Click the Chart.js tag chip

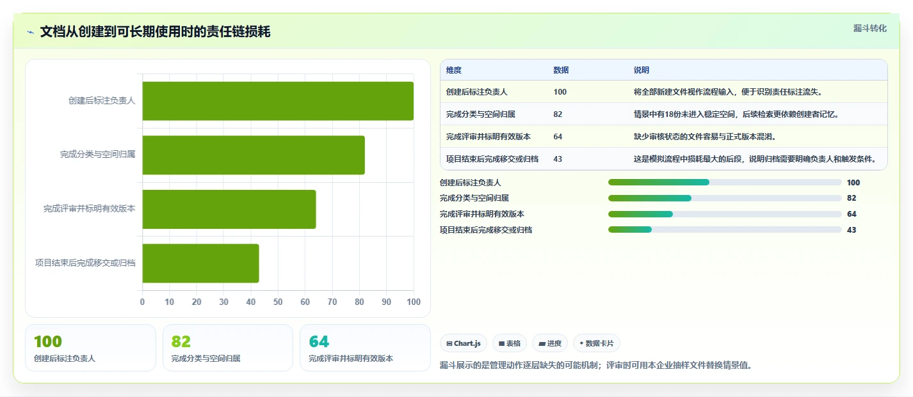point(464,343)
